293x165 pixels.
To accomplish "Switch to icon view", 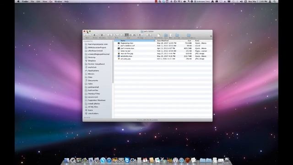I will 123,35.
